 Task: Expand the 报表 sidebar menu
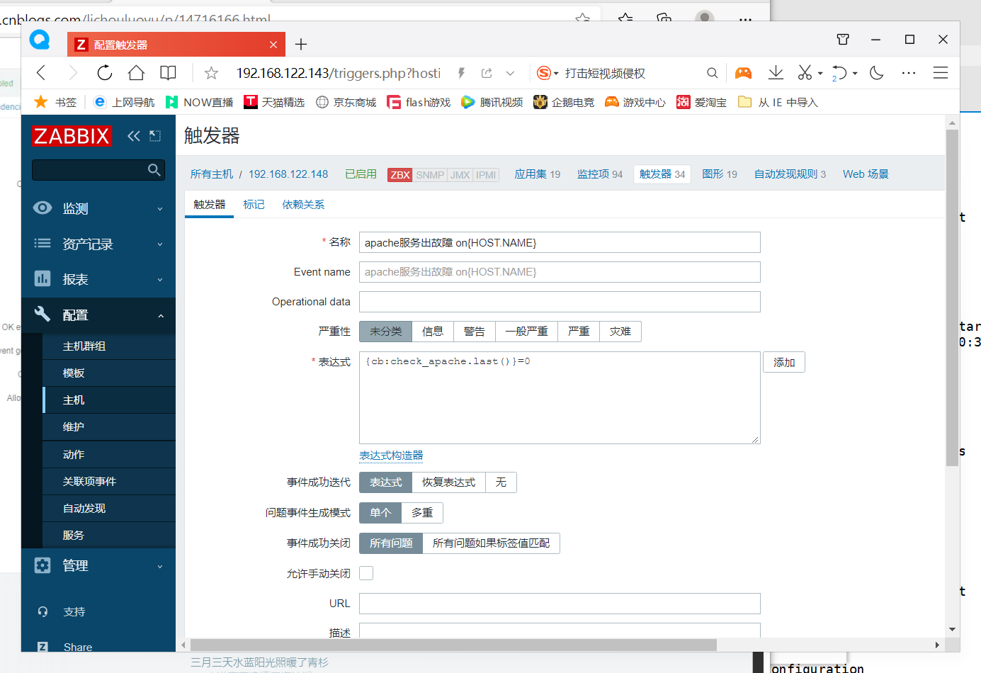click(x=98, y=280)
